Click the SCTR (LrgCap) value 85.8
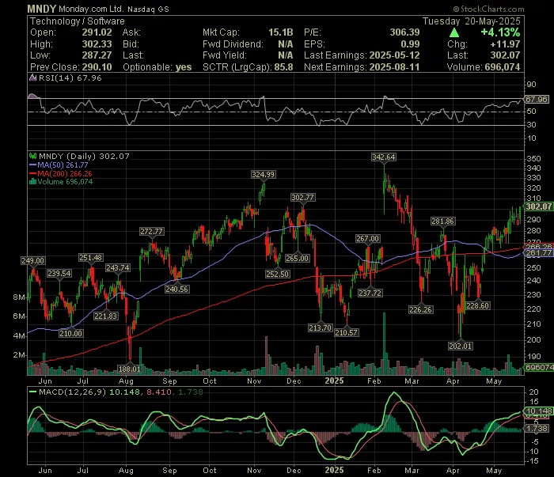The image size is (554, 477). [283, 67]
